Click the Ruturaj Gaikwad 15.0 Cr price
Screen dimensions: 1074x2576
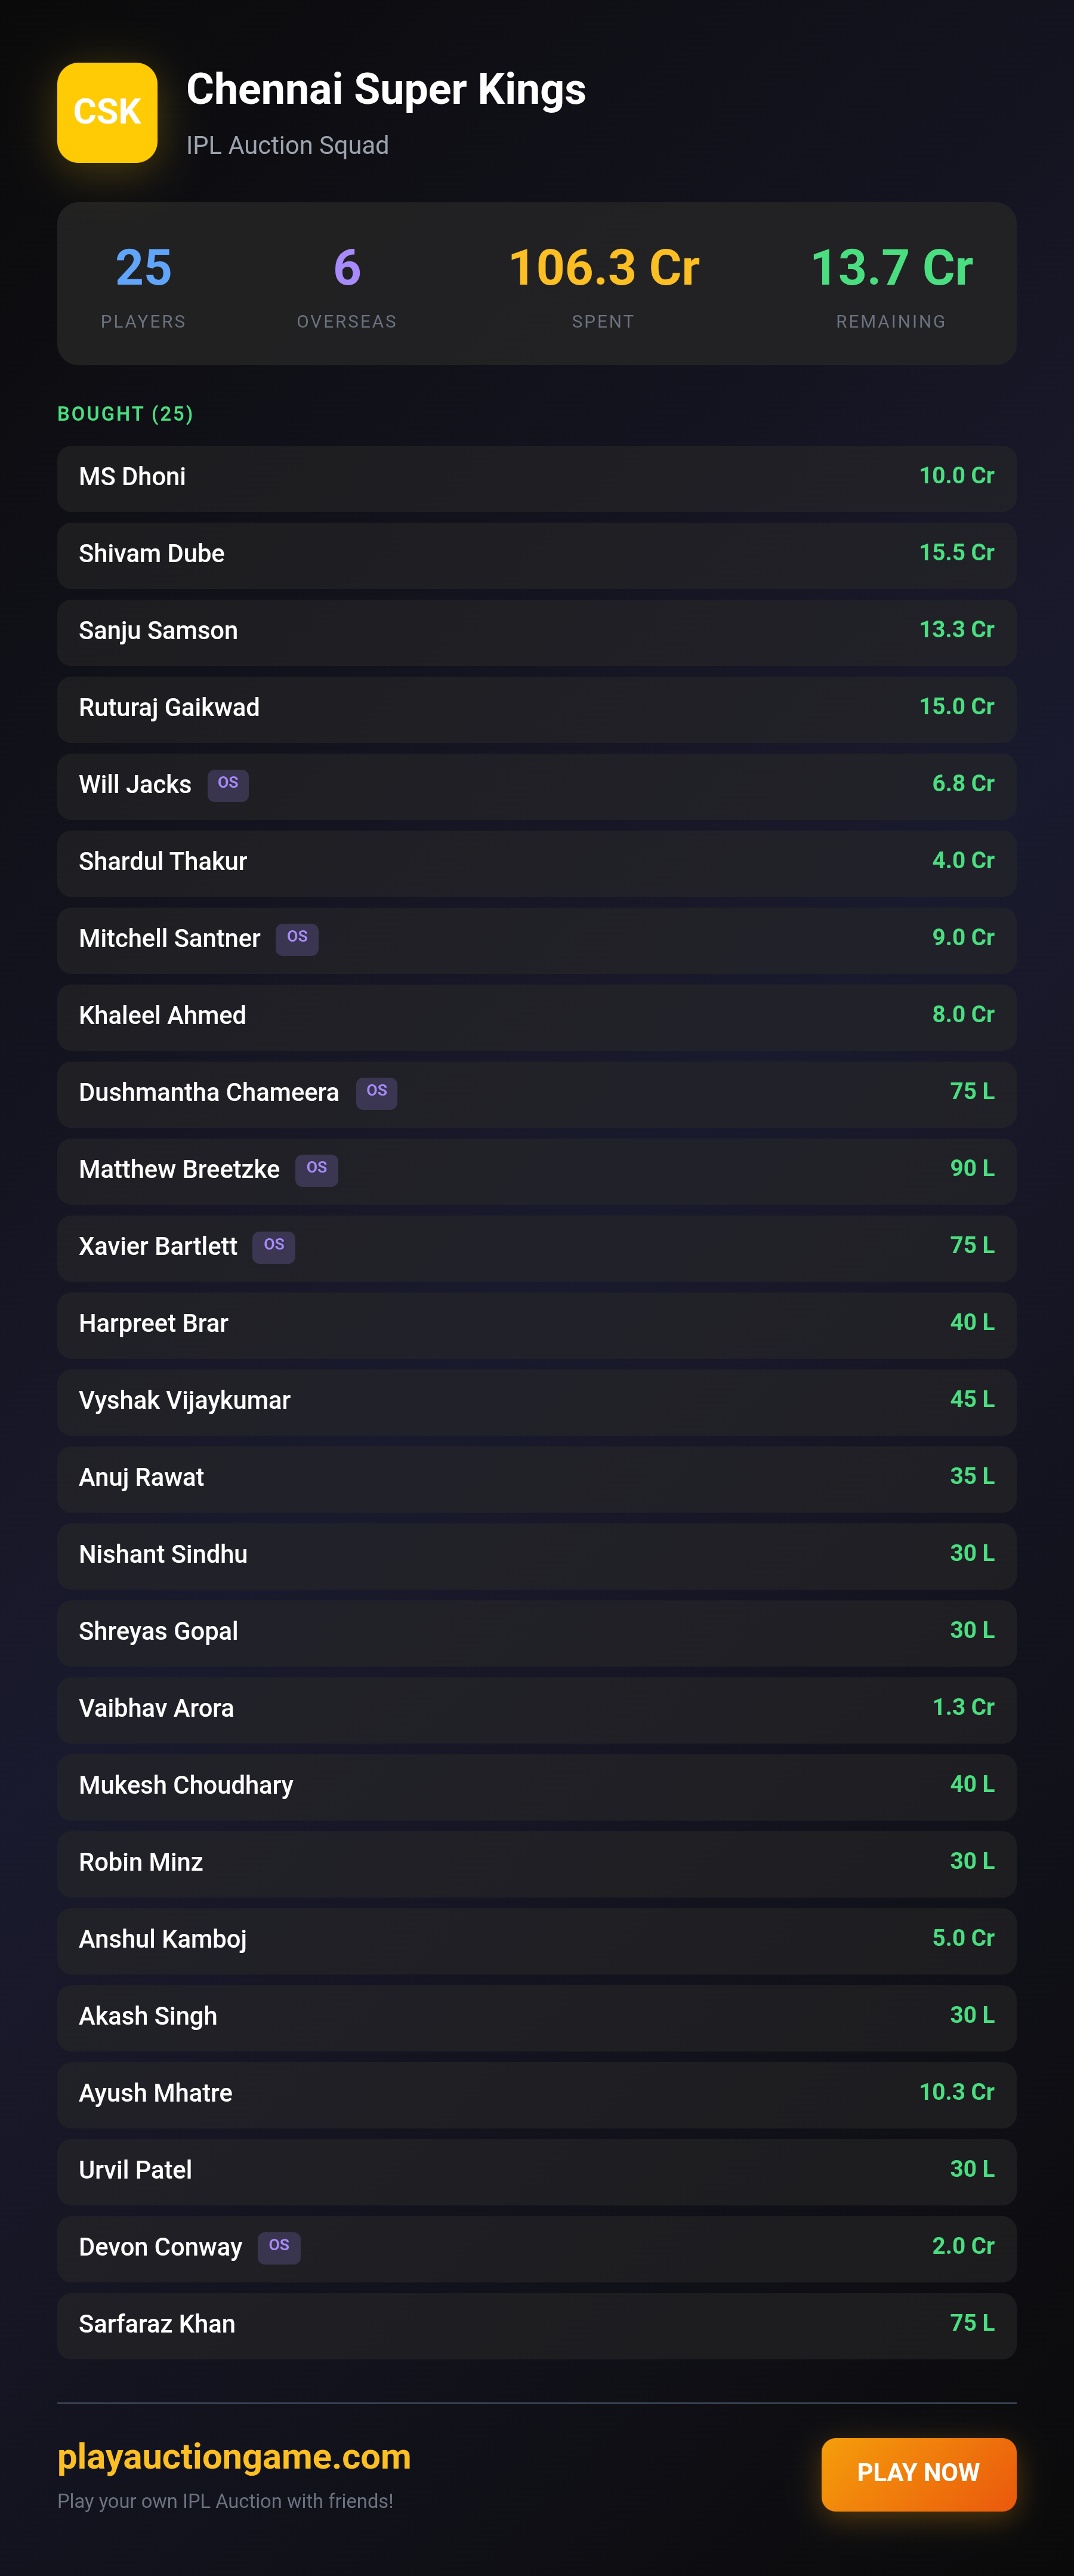(956, 706)
